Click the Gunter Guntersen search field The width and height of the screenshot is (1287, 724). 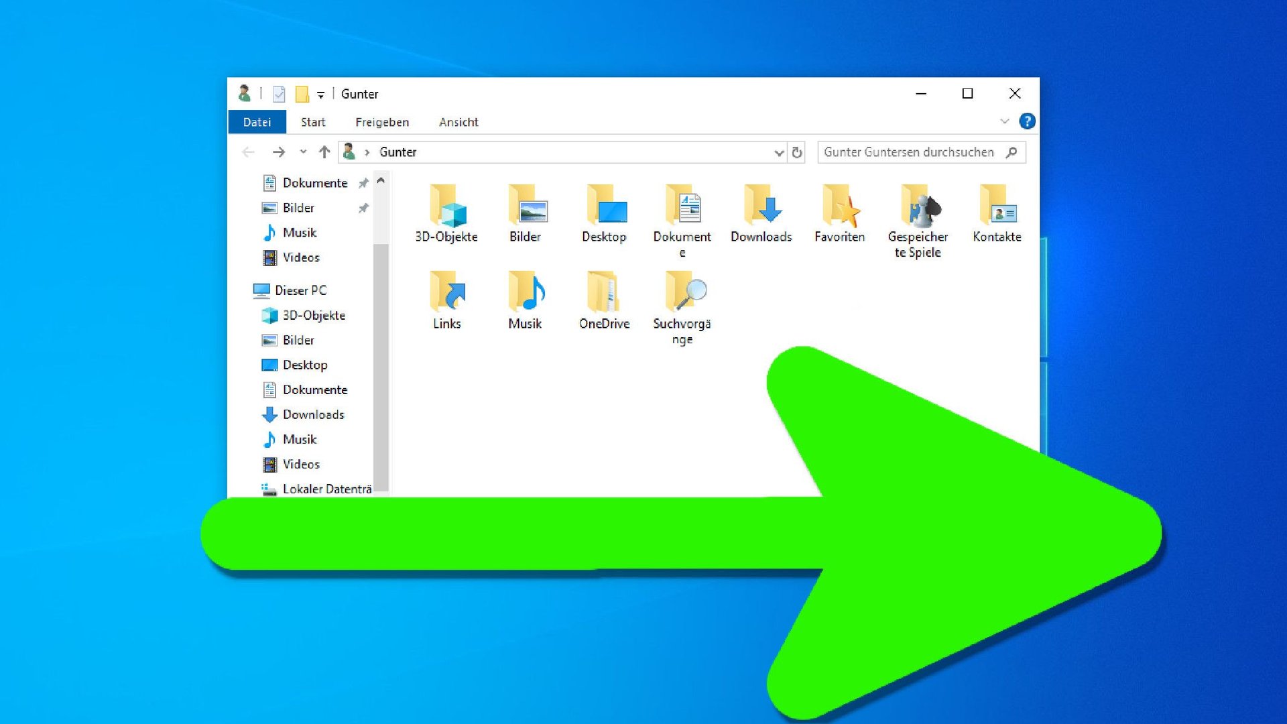[908, 152]
